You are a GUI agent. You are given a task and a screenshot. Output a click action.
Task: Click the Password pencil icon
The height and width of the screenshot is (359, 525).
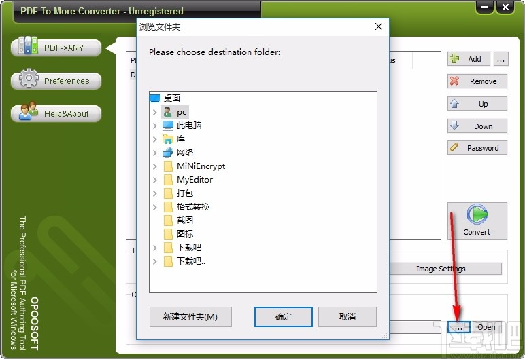[454, 147]
